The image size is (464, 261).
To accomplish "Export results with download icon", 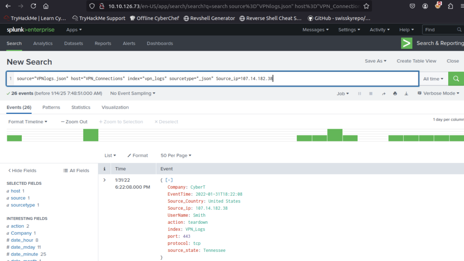I will [406, 93].
